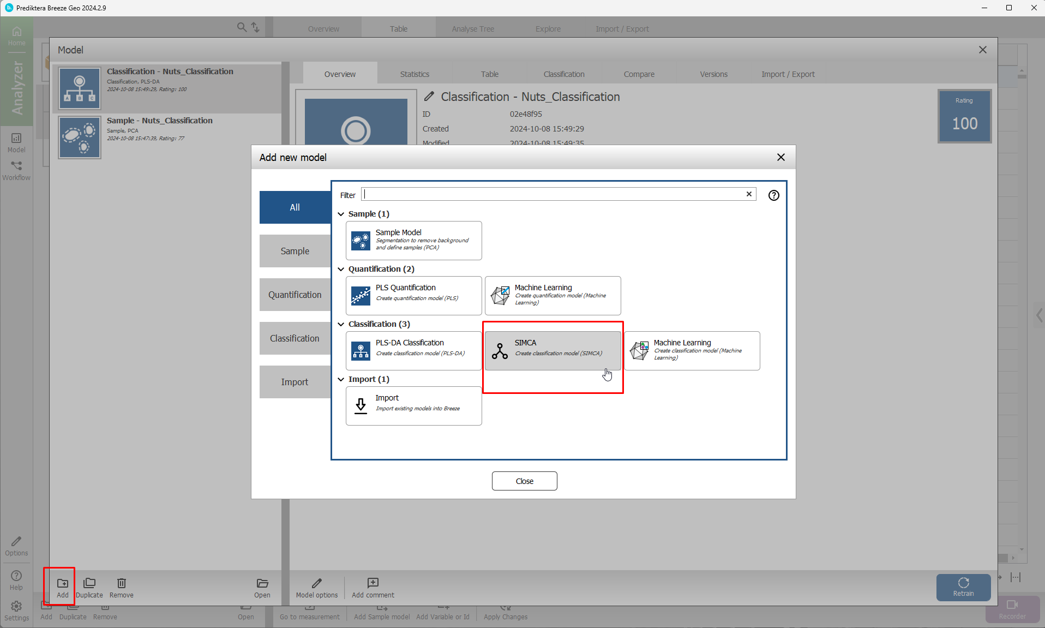Choose Machine Learning quantification model
1045x628 pixels.
552,295
